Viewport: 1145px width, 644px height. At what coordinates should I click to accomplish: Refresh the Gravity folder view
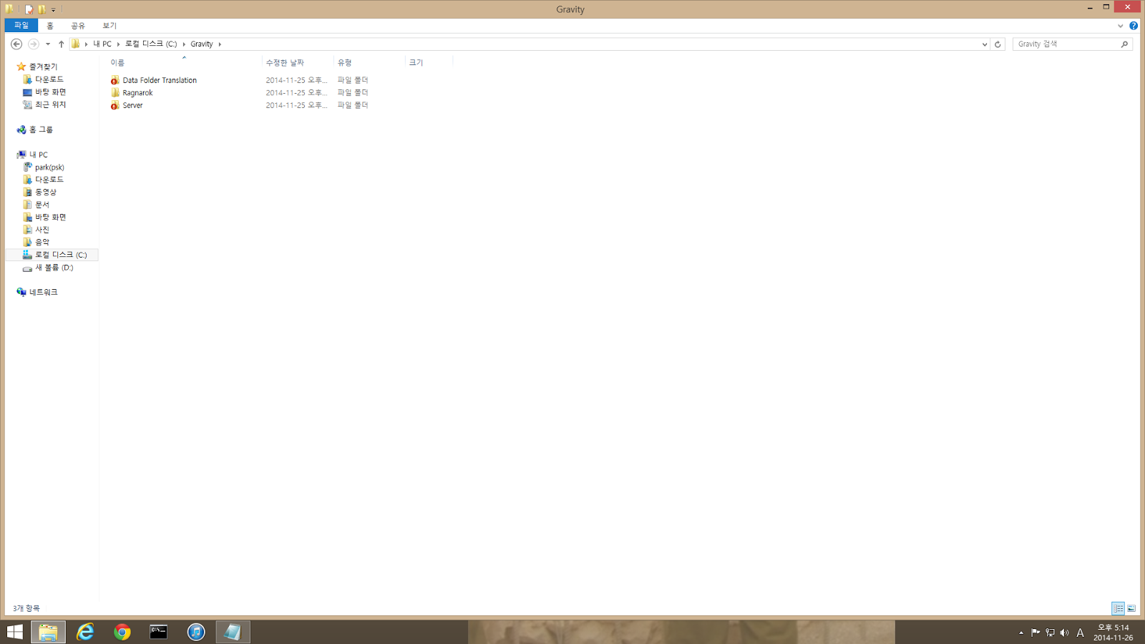tap(998, 44)
